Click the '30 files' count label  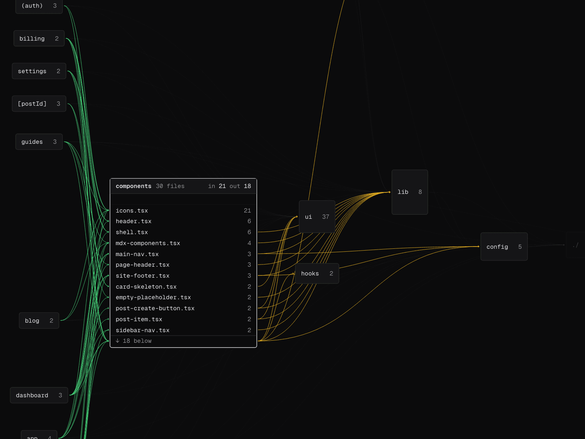coord(170,186)
